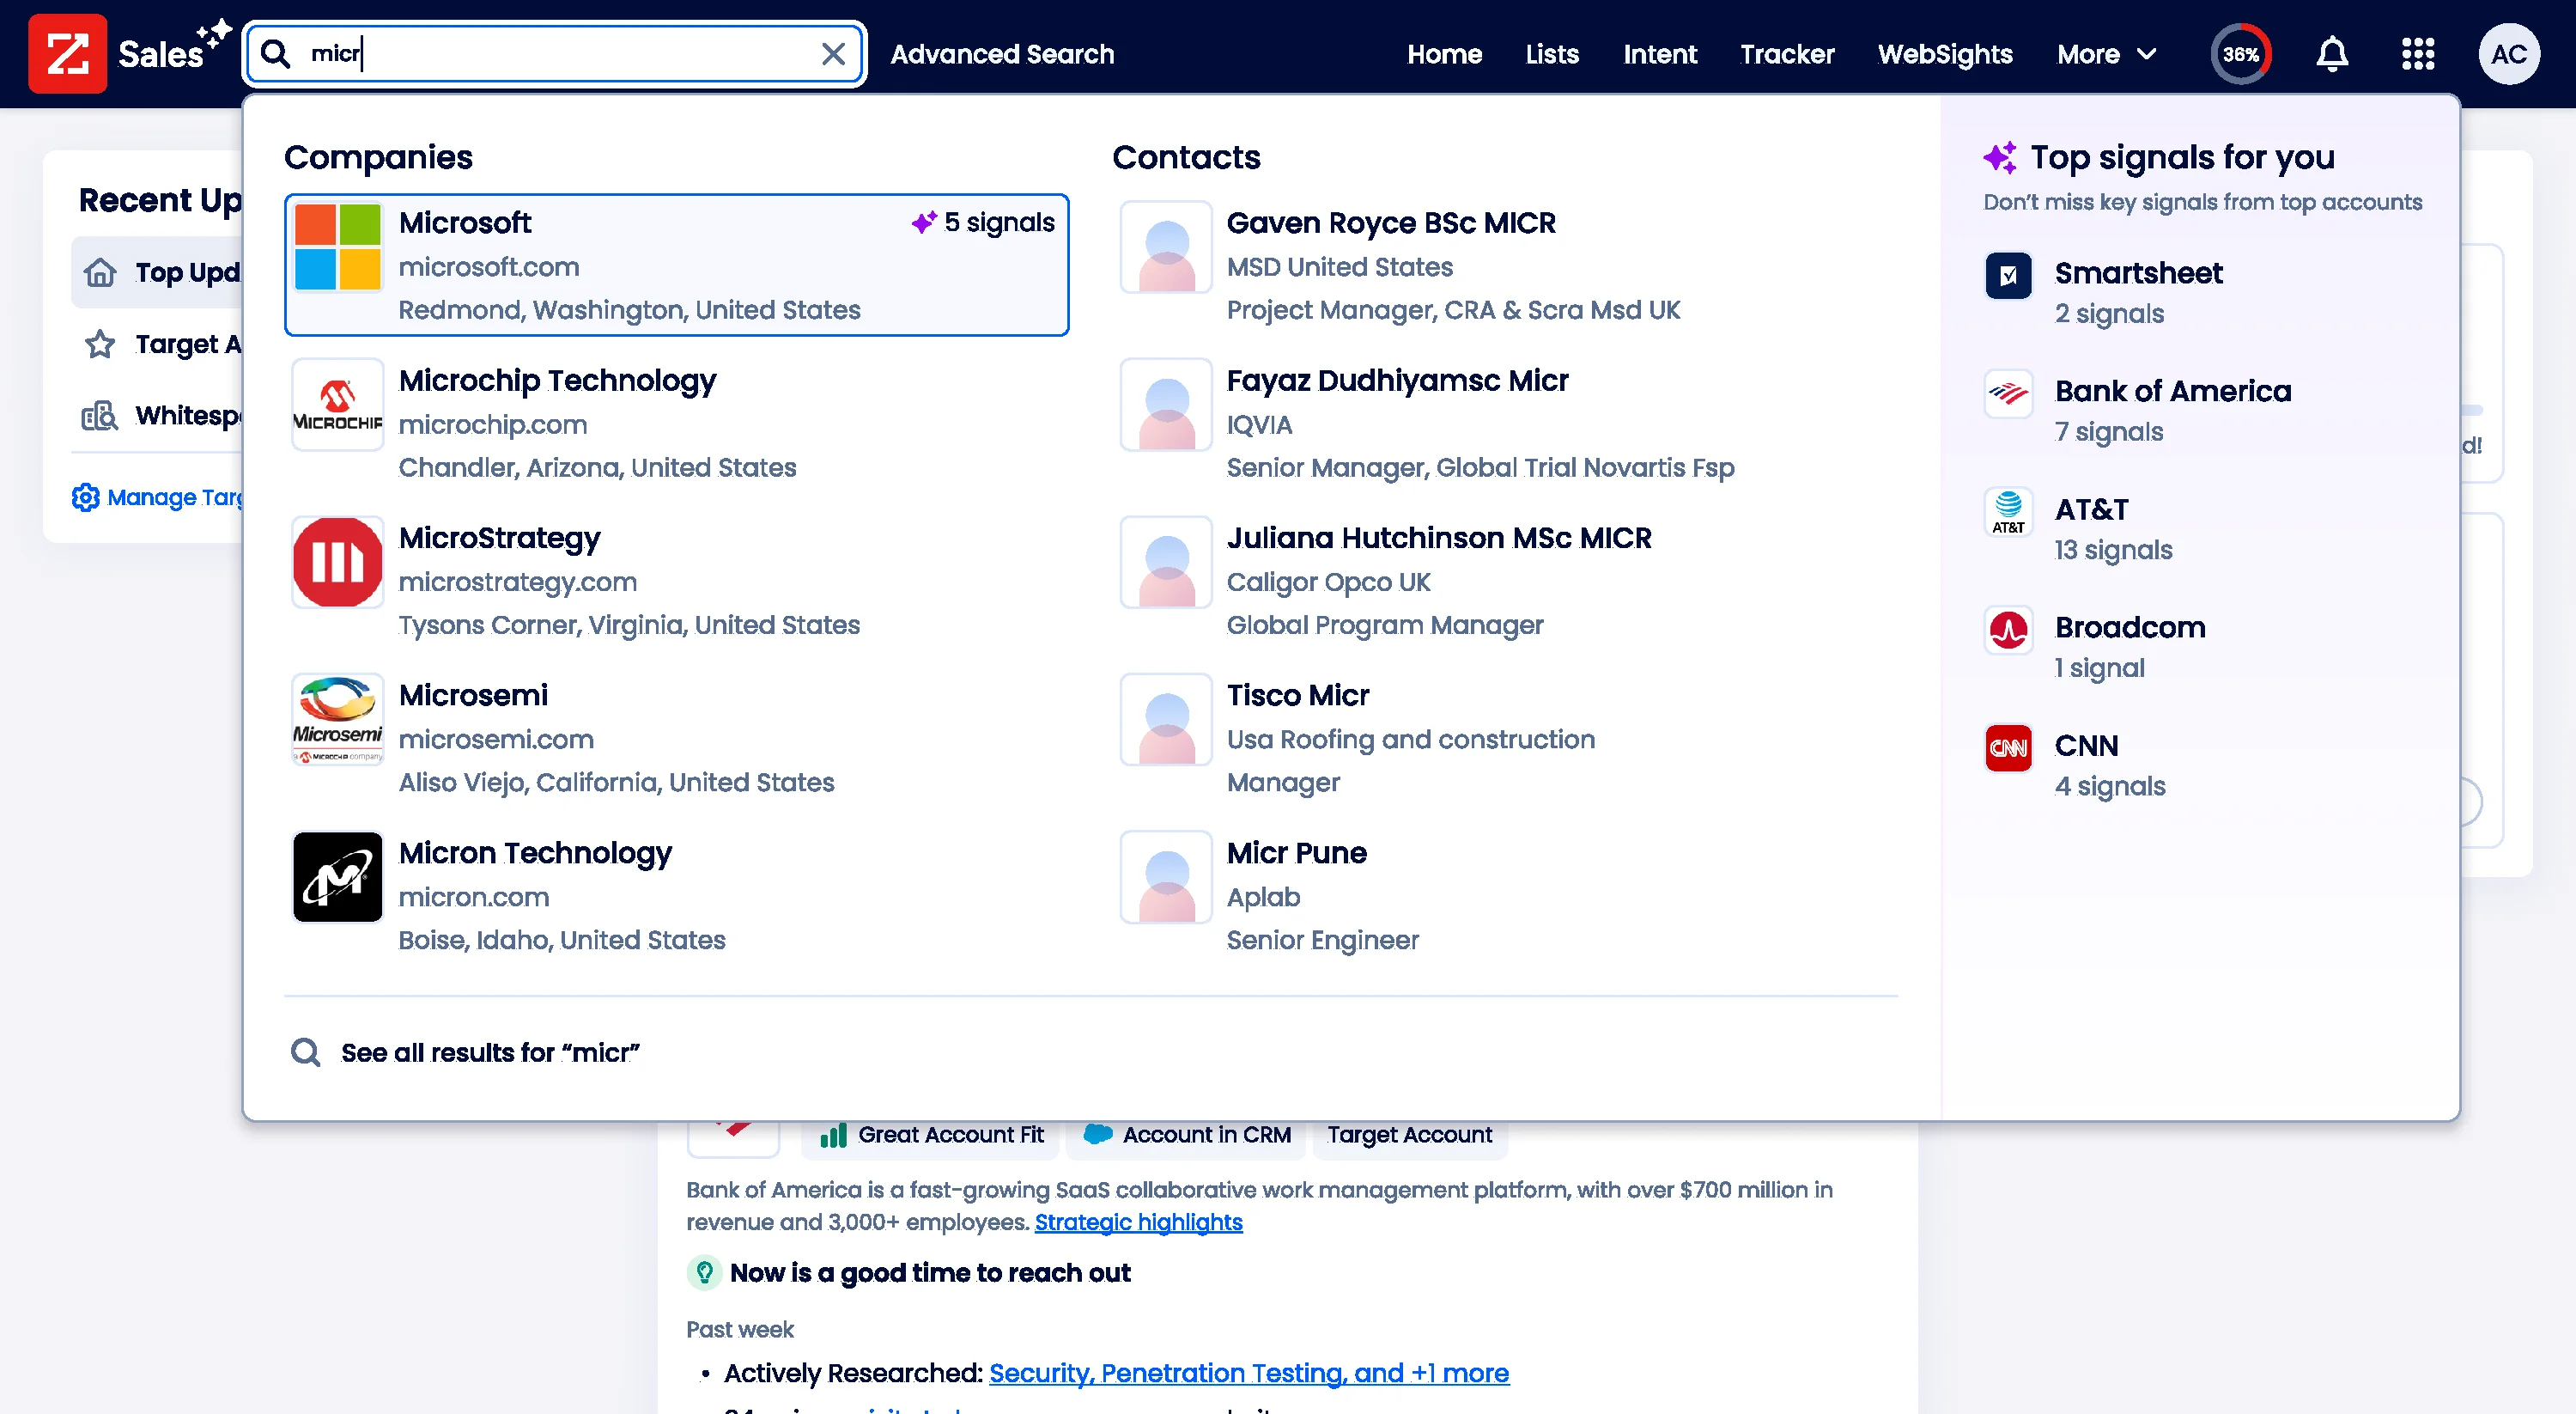Image resolution: width=2576 pixels, height=1414 pixels.
Task: Click the Micron Technology logo
Action: point(337,876)
